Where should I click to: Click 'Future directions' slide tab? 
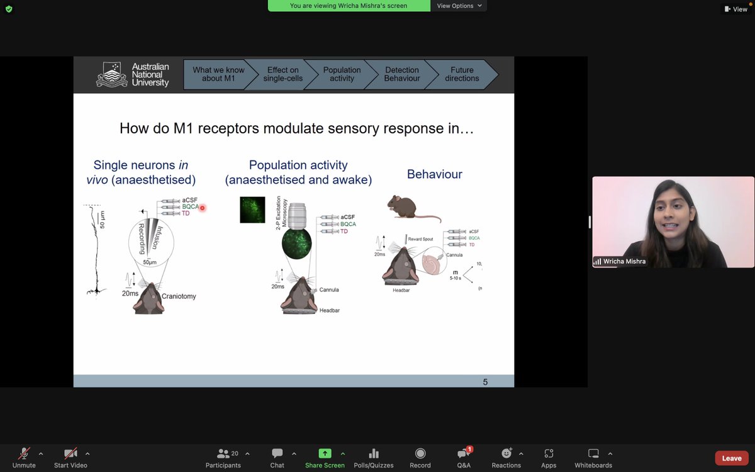point(462,74)
